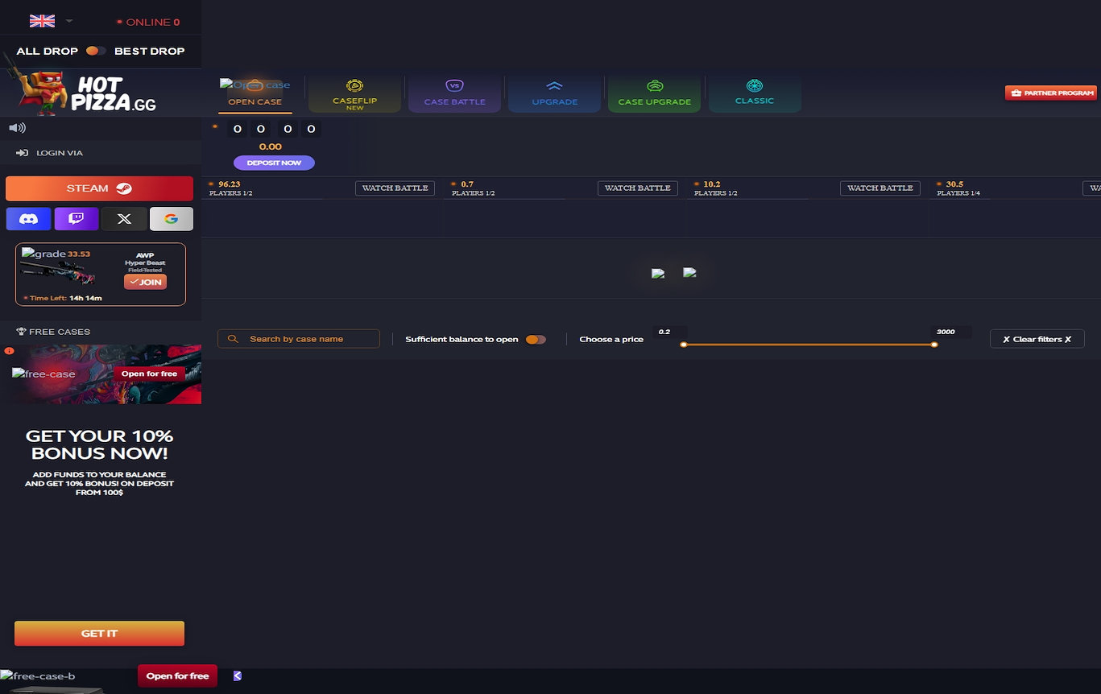Click the Free Cases trophy icon
The height and width of the screenshot is (694, 1101).
[x=22, y=332]
